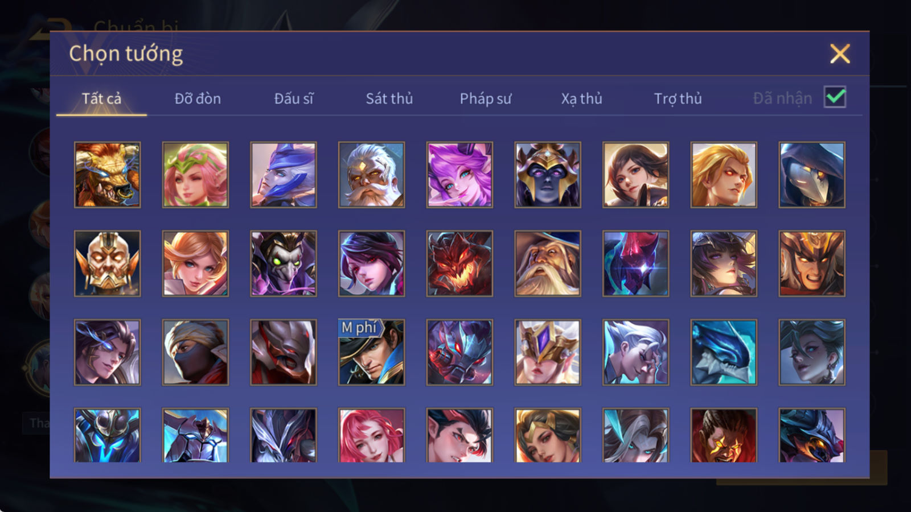Viewport: 911px width, 512px height.
Task: Toggle the Đã nhận checkbox
Action: tap(835, 97)
